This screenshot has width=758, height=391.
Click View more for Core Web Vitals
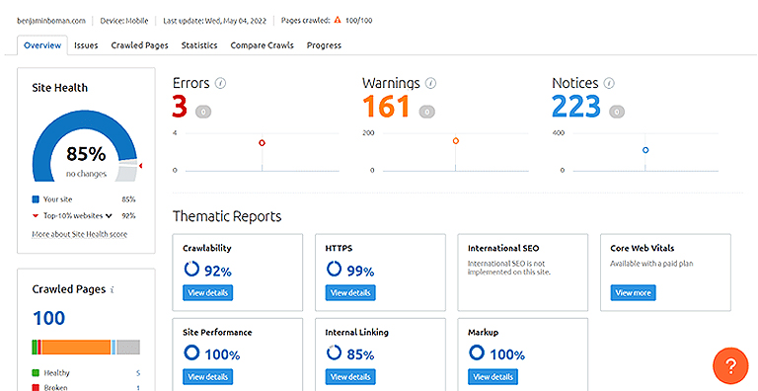point(633,293)
